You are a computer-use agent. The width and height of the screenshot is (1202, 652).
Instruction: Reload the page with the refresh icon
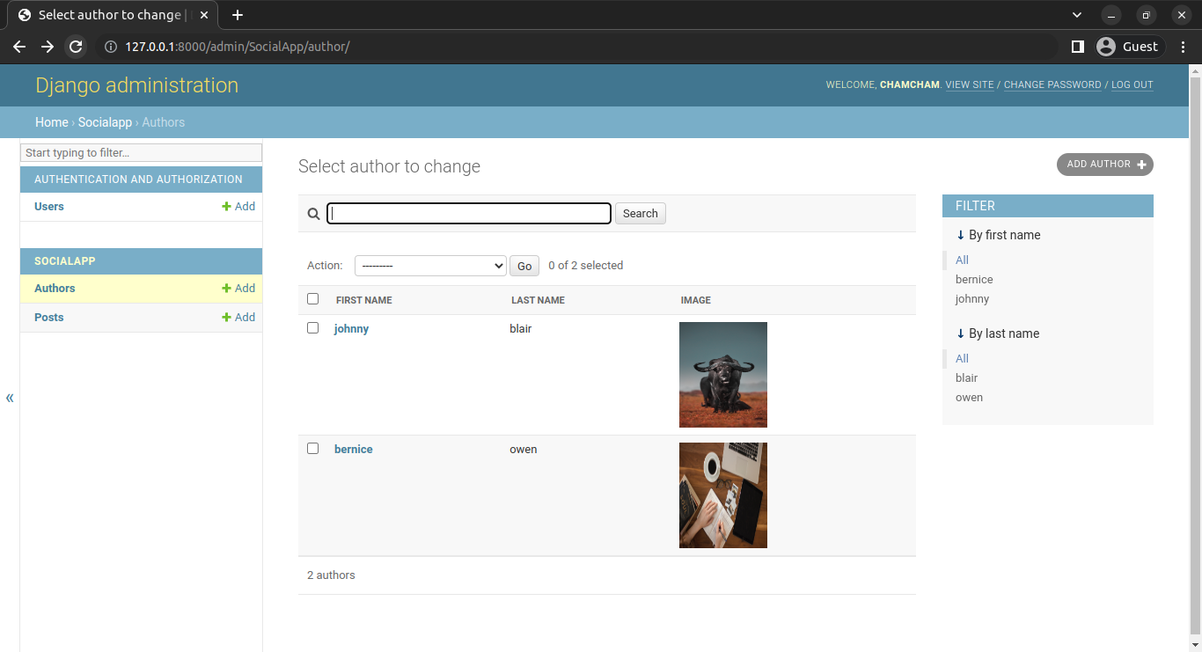click(77, 47)
